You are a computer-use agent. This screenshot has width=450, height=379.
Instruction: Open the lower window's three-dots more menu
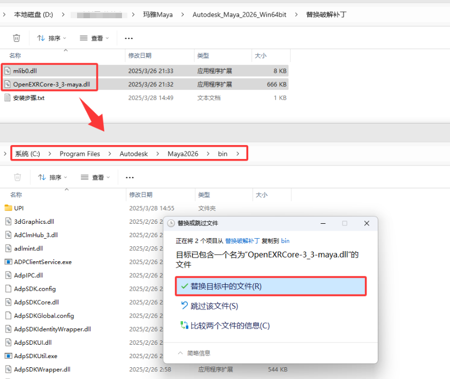(x=129, y=177)
